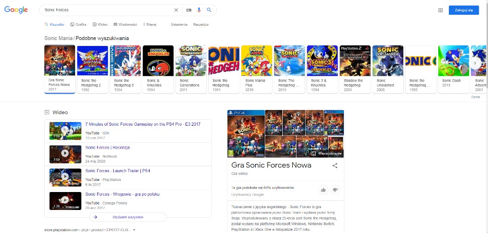This screenshot has width=488, height=233.
Task: Clear the search box with X icon
Action: tap(176, 10)
